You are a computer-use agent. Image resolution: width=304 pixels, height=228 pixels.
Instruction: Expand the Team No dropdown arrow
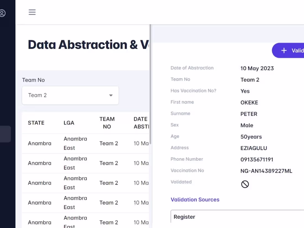[x=111, y=95]
